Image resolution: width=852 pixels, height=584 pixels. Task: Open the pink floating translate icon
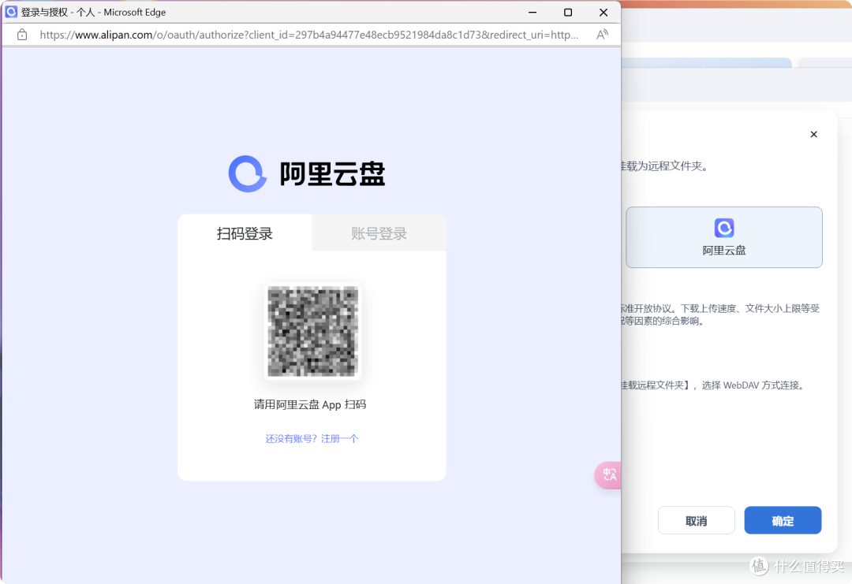608,475
